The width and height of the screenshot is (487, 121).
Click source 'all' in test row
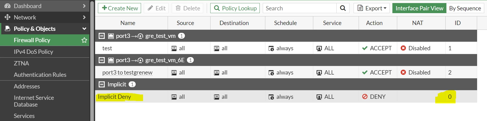pos(182,48)
